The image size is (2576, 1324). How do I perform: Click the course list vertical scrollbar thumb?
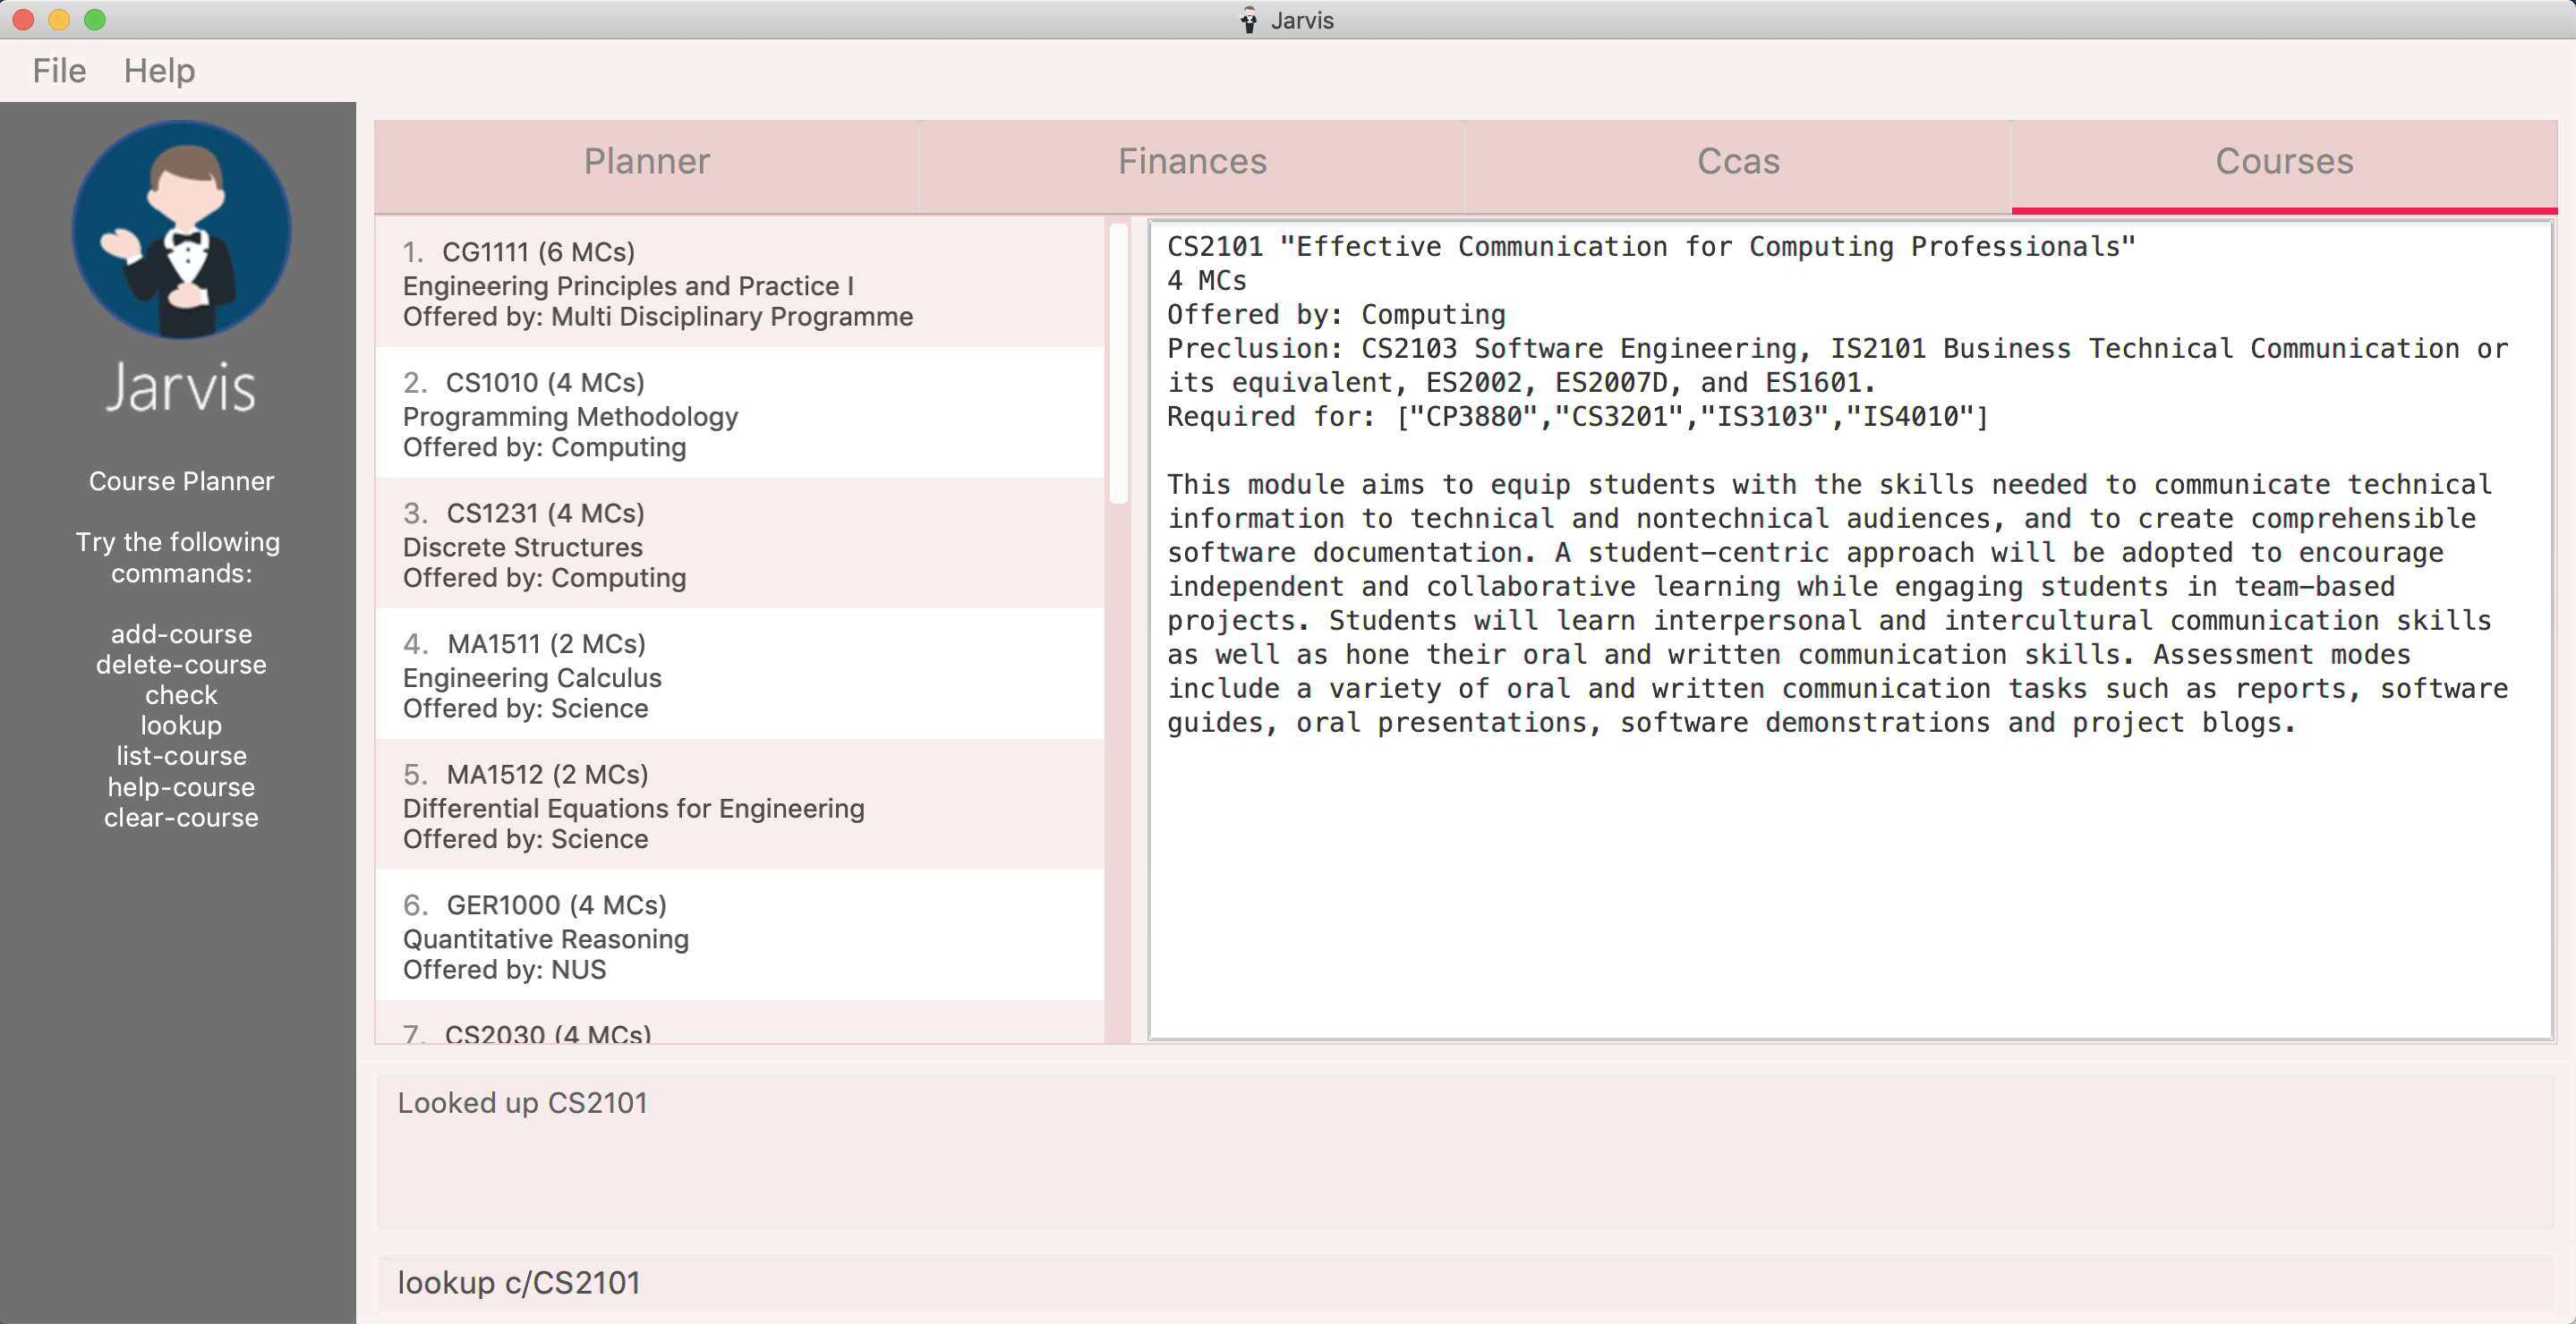pyautogui.click(x=1118, y=362)
